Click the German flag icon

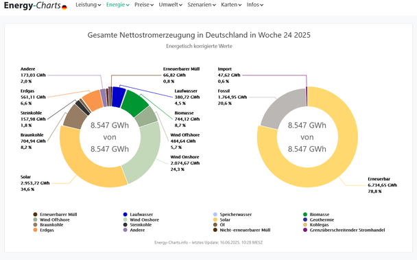pyautogui.click(x=64, y=8)
